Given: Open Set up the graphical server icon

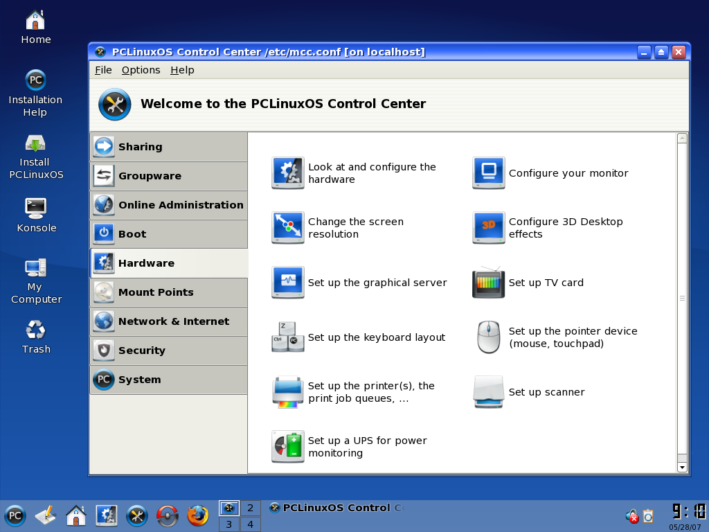Looking at the screenshot, I should click(x=287, y=283).
